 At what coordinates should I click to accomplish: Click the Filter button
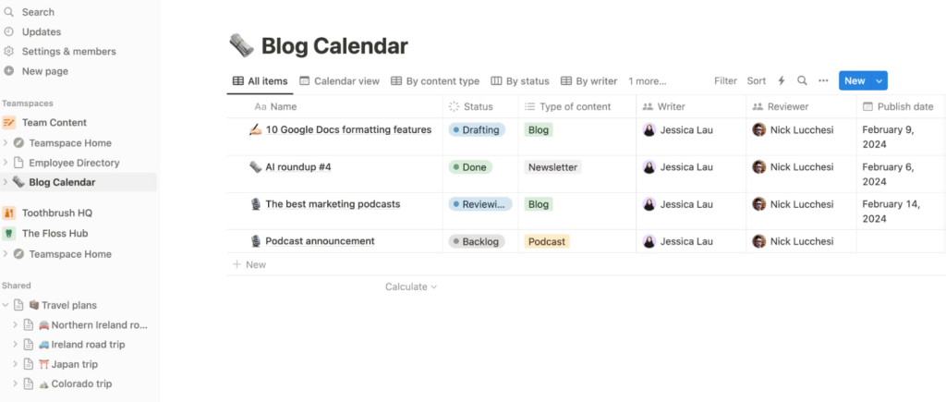click(725, 81)
